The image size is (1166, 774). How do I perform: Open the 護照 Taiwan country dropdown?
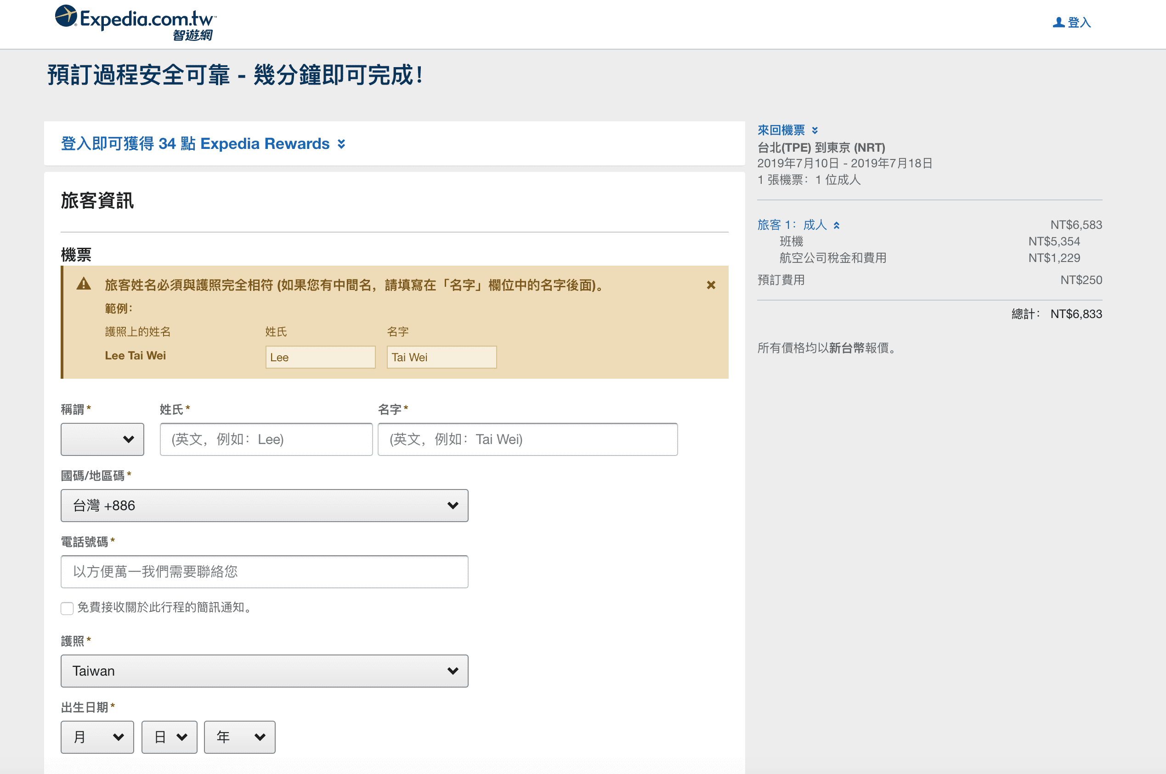pyautogui.click(x=265, y=671)
